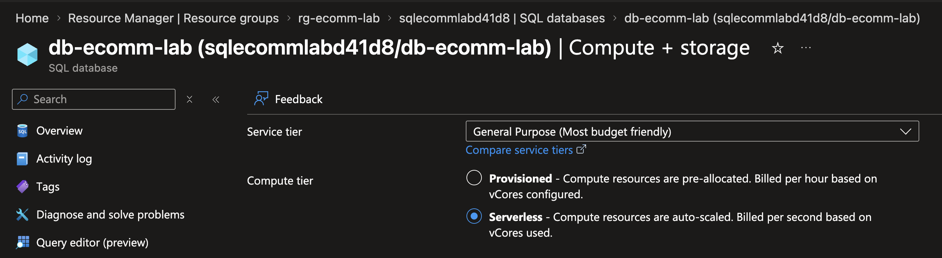Clear the sidebar search with X icon

[x=190, y=99]
